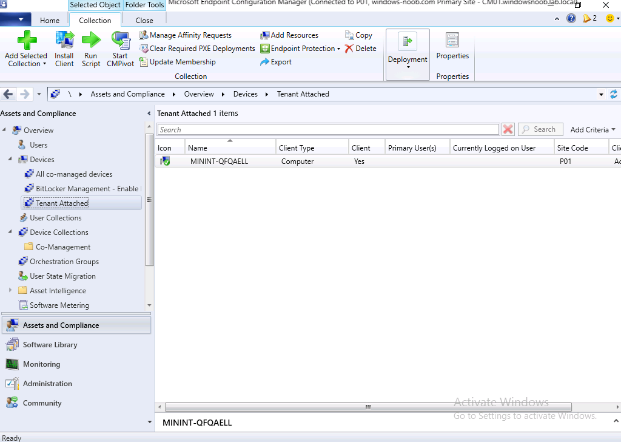The width and height of the screenshot is (621, 442).
Task: Expand the Asset Intelligence tree node
Action: tap(10, 291)
